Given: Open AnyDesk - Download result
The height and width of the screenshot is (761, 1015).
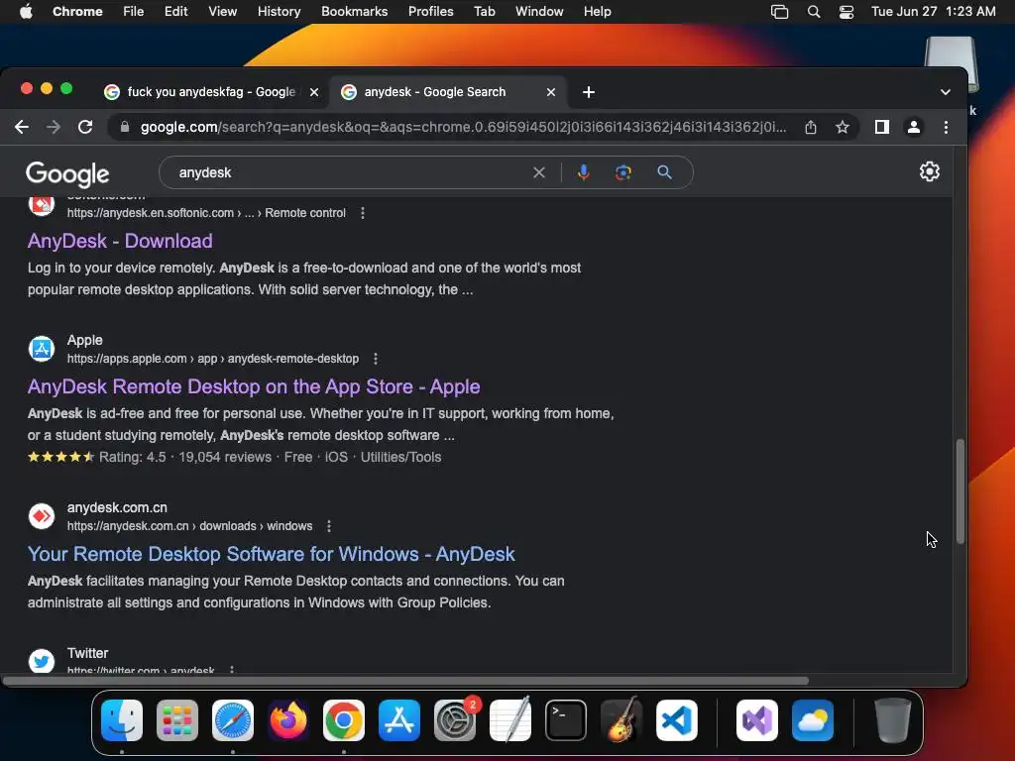Looking at the screenshot, I should click(120, 241).
